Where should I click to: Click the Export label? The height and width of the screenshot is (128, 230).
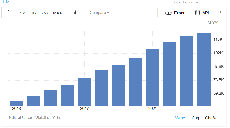(x=180, y=13)
